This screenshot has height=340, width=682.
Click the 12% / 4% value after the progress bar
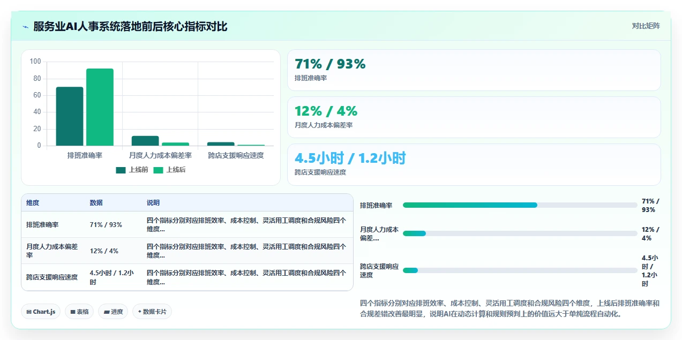point(651,234)
